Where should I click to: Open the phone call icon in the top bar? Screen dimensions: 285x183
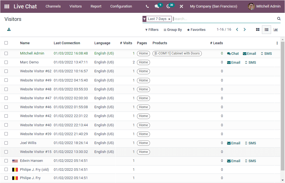point(147,6)
